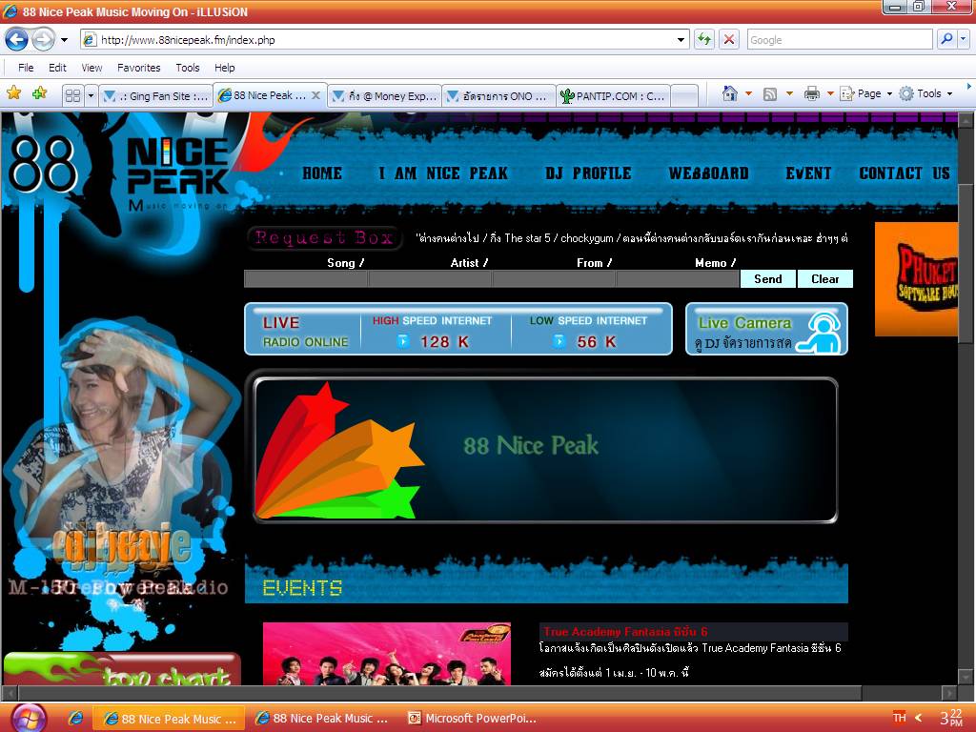Open the File menu

(x=26, y=68)
